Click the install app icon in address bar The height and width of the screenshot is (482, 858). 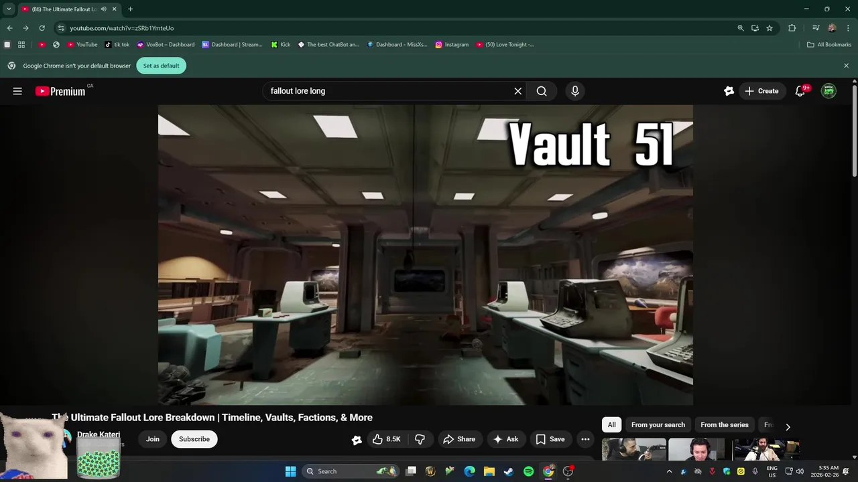(x=755, y=28)
